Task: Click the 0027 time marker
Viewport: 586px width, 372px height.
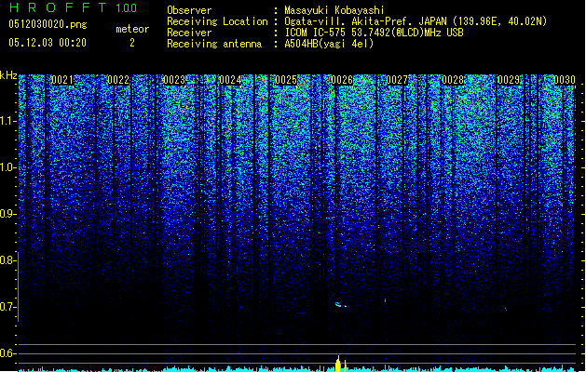Action: [x=397, y=80]
